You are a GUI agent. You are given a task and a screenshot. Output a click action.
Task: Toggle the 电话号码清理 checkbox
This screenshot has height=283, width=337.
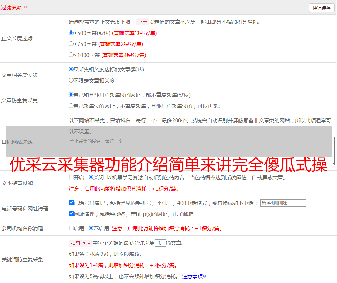click(x=72, y=203)
